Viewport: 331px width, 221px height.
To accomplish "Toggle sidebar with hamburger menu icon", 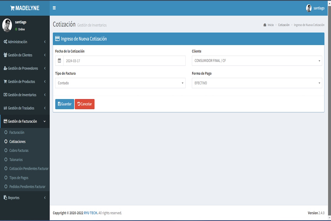I will [x=54, y=8].
